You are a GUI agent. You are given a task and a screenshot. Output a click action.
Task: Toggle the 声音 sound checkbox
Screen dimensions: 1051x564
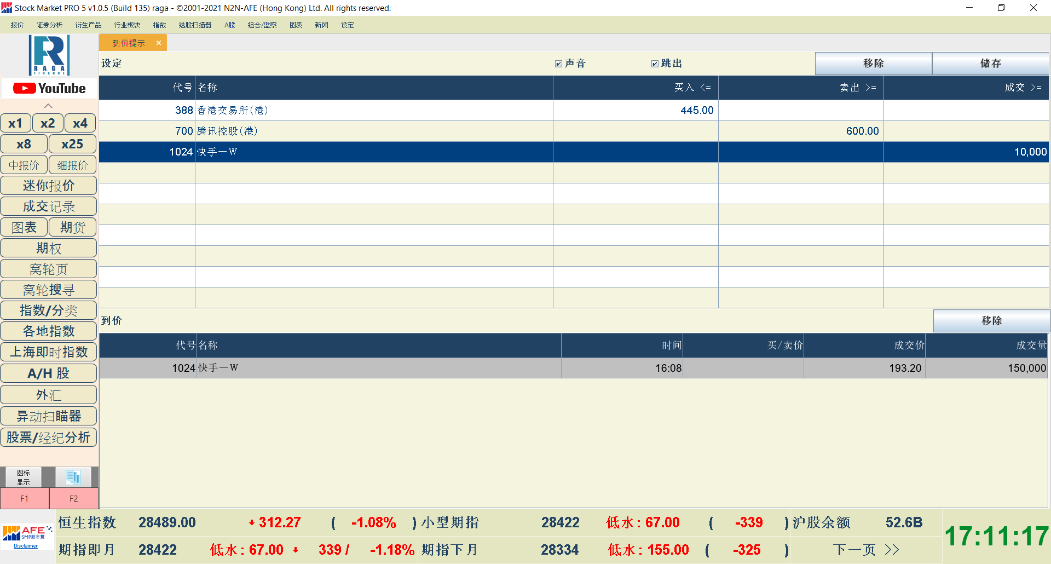tap(558, 64)
